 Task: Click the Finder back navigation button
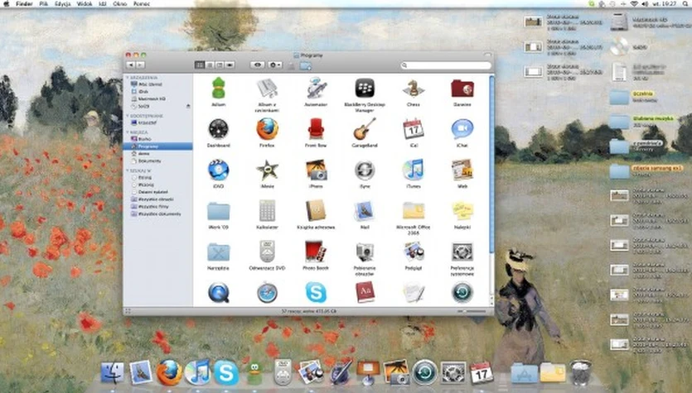coord(130,65)
